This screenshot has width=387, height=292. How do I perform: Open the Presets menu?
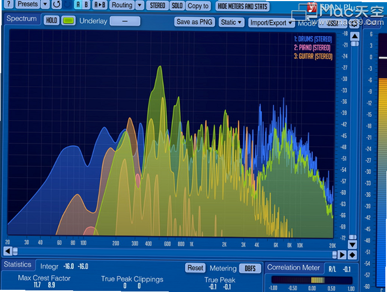pos(27,4)
